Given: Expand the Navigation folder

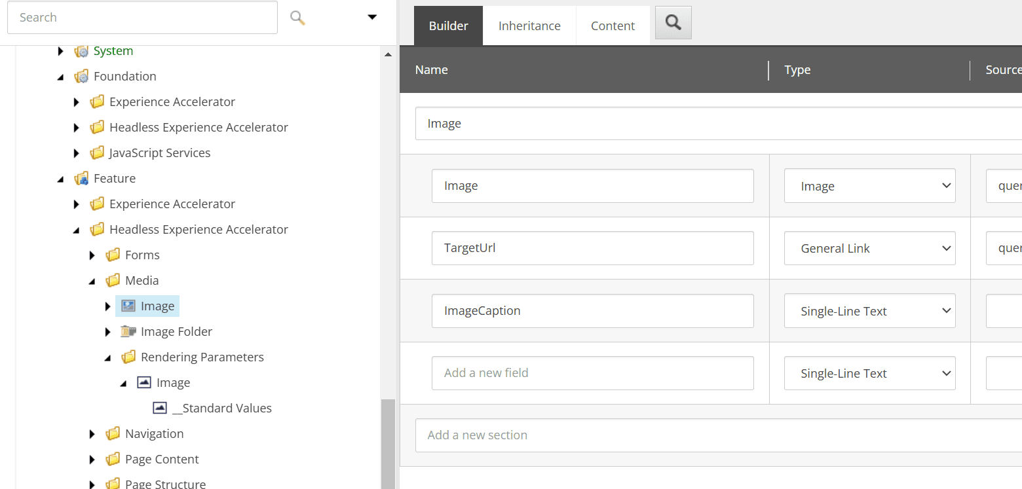Looking at the screenshot, I should 92,434.
